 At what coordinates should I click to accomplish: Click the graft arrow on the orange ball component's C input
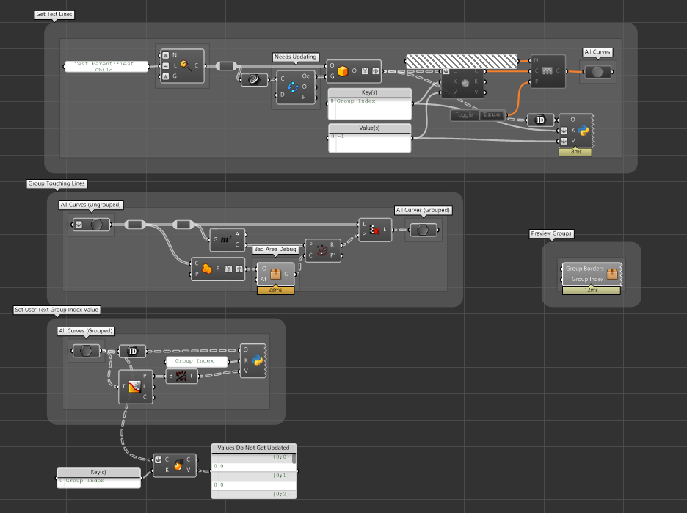point(158,459)
